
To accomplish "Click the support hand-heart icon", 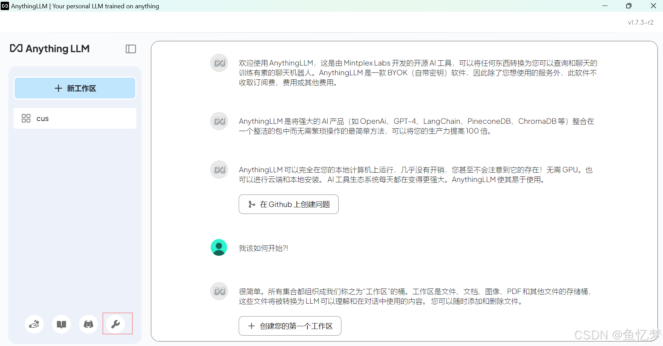I will [x=34, y=324].
